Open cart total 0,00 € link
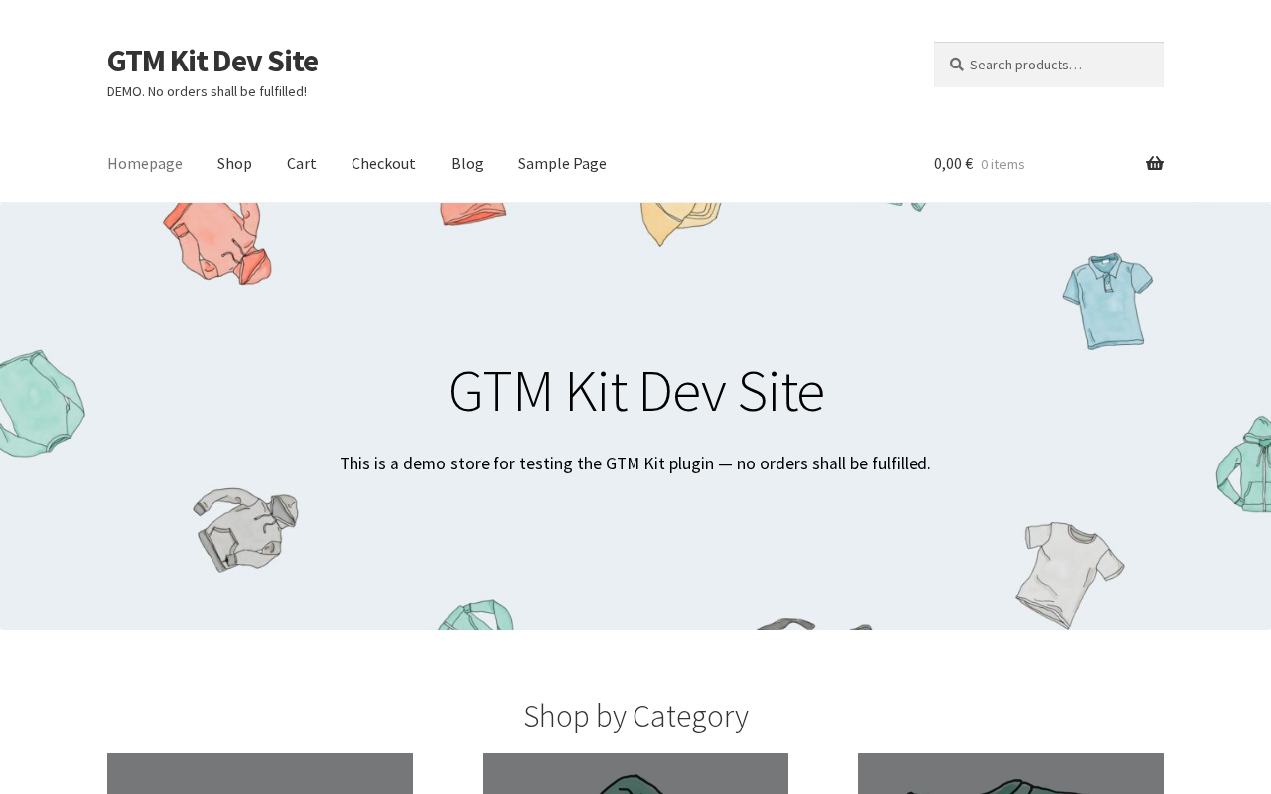Screen dimensions: 1271x794 (953, 164)
